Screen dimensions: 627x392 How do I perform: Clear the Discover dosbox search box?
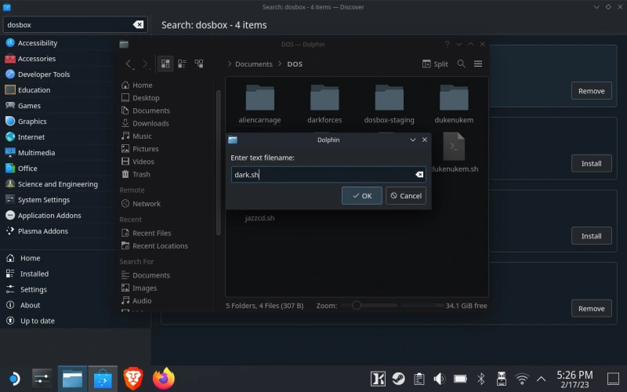tap(139, 25)
